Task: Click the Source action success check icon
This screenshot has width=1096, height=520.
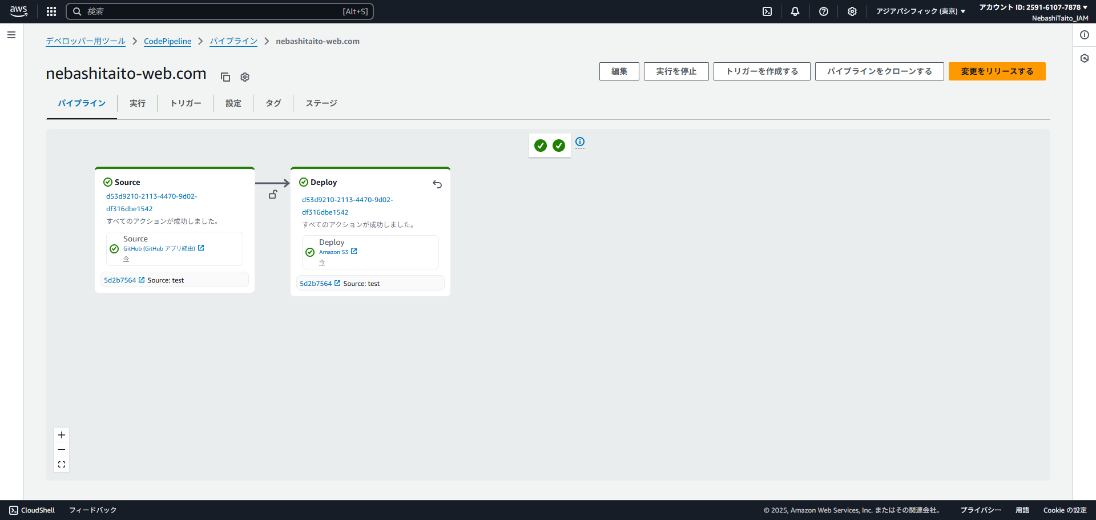Action: click(114, 249)
